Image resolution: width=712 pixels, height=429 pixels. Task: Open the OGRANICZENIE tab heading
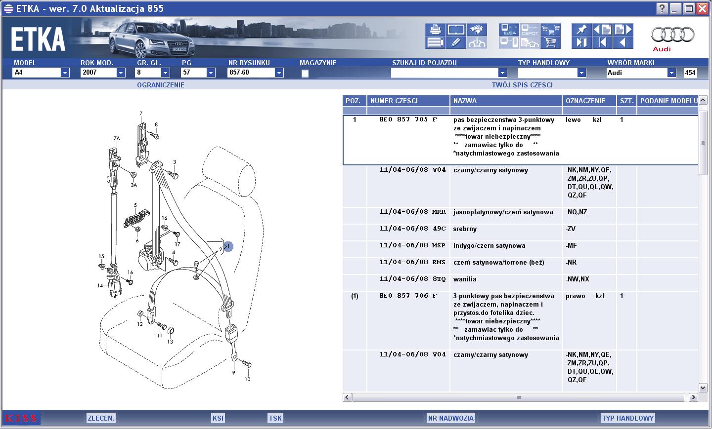coord(161,85)
